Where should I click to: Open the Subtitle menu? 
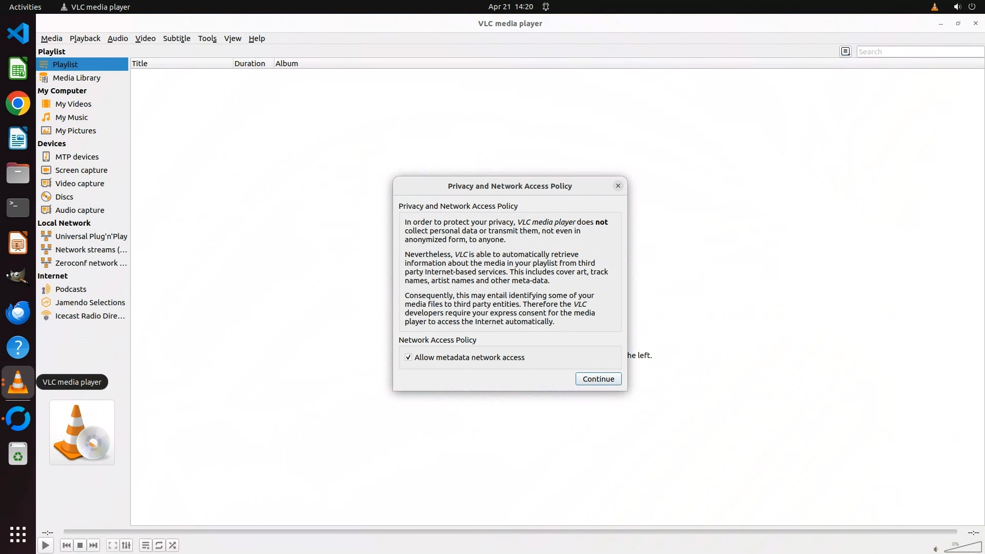pos(176,38)
